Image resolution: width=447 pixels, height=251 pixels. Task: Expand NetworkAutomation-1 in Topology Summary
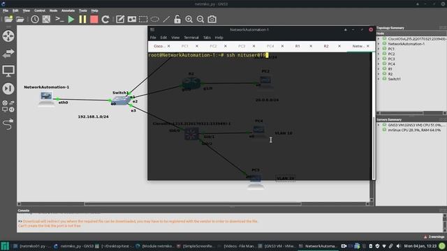[x=379, y=44]
